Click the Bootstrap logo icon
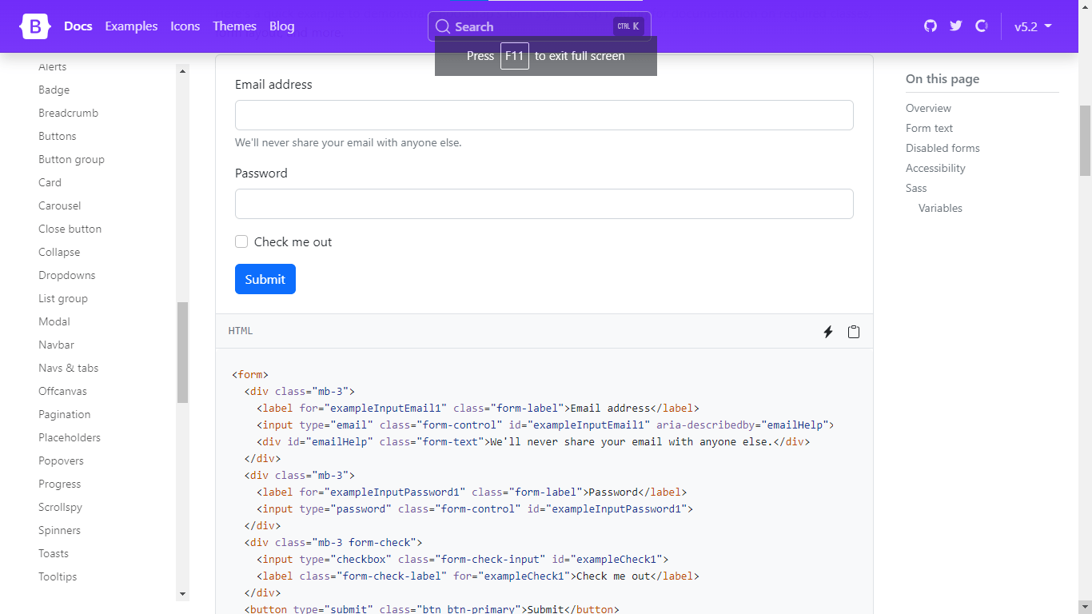This screenshot has height=614, width=1092. pyautogui.click(x=35, y=26)
